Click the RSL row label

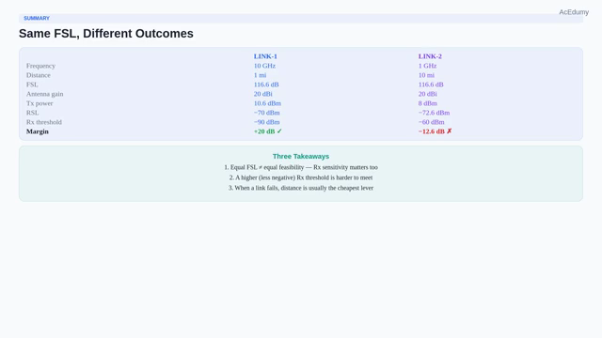[33, 113]
